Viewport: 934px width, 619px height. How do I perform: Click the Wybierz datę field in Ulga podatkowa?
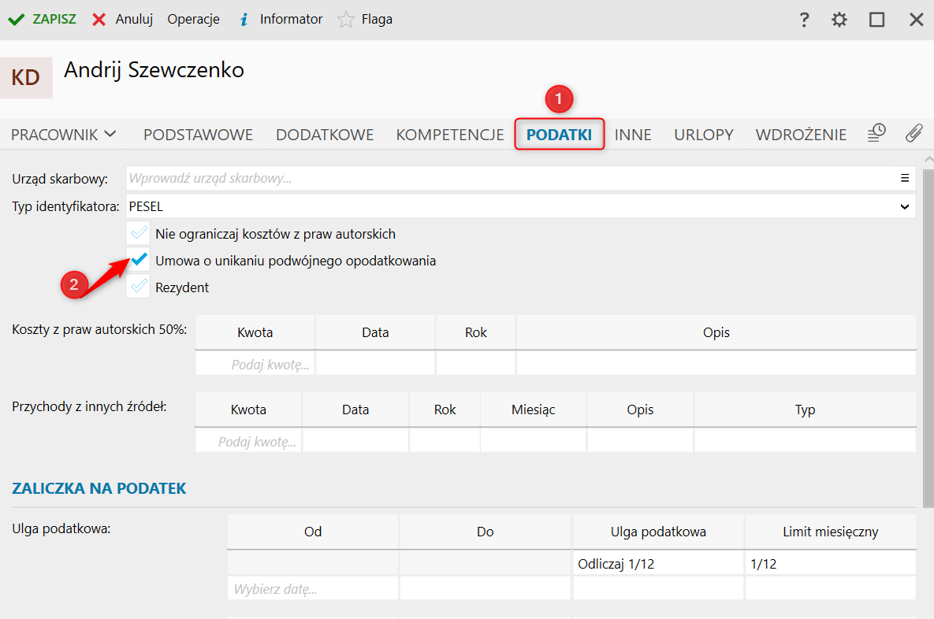point(312,588)
